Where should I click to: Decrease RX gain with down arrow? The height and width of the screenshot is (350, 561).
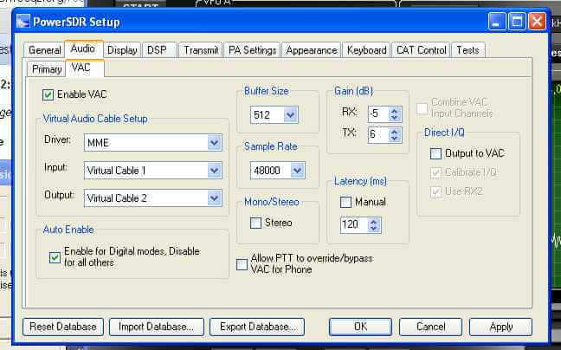coord(395,118)
